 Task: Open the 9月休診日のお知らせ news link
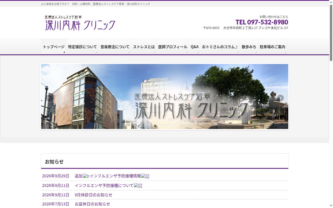tap(93, 195)
